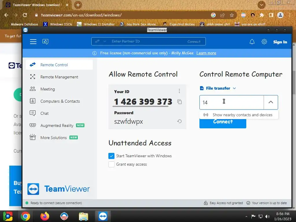Click the info icon in license banner
296x222 pixels.
coord(95,53)
